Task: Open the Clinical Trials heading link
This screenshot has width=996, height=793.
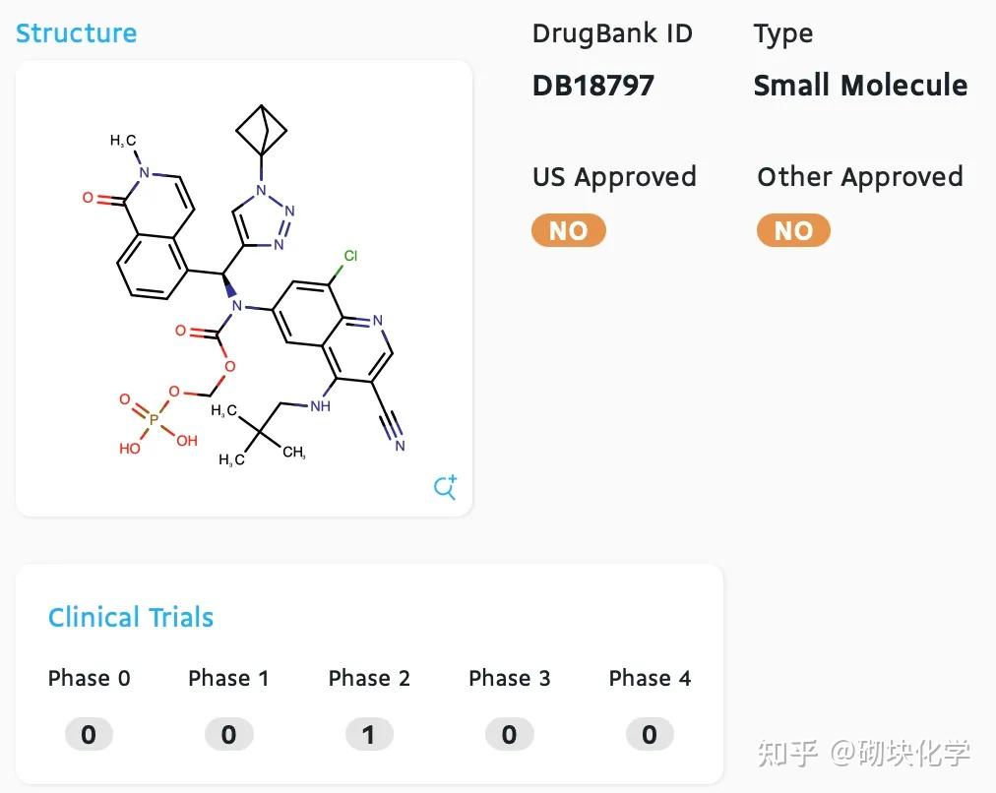Action: pos(131,618)
